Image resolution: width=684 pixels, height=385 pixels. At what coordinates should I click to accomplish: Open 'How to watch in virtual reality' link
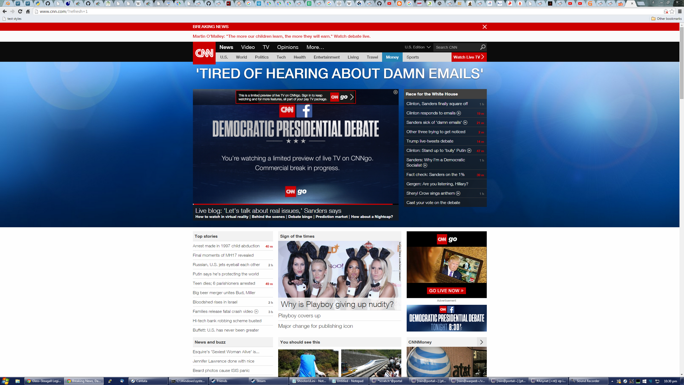click(222, 217)
